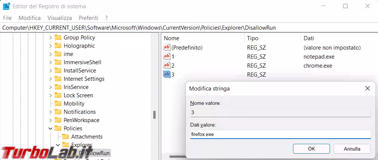Expand the Notifications tree node

50,112
